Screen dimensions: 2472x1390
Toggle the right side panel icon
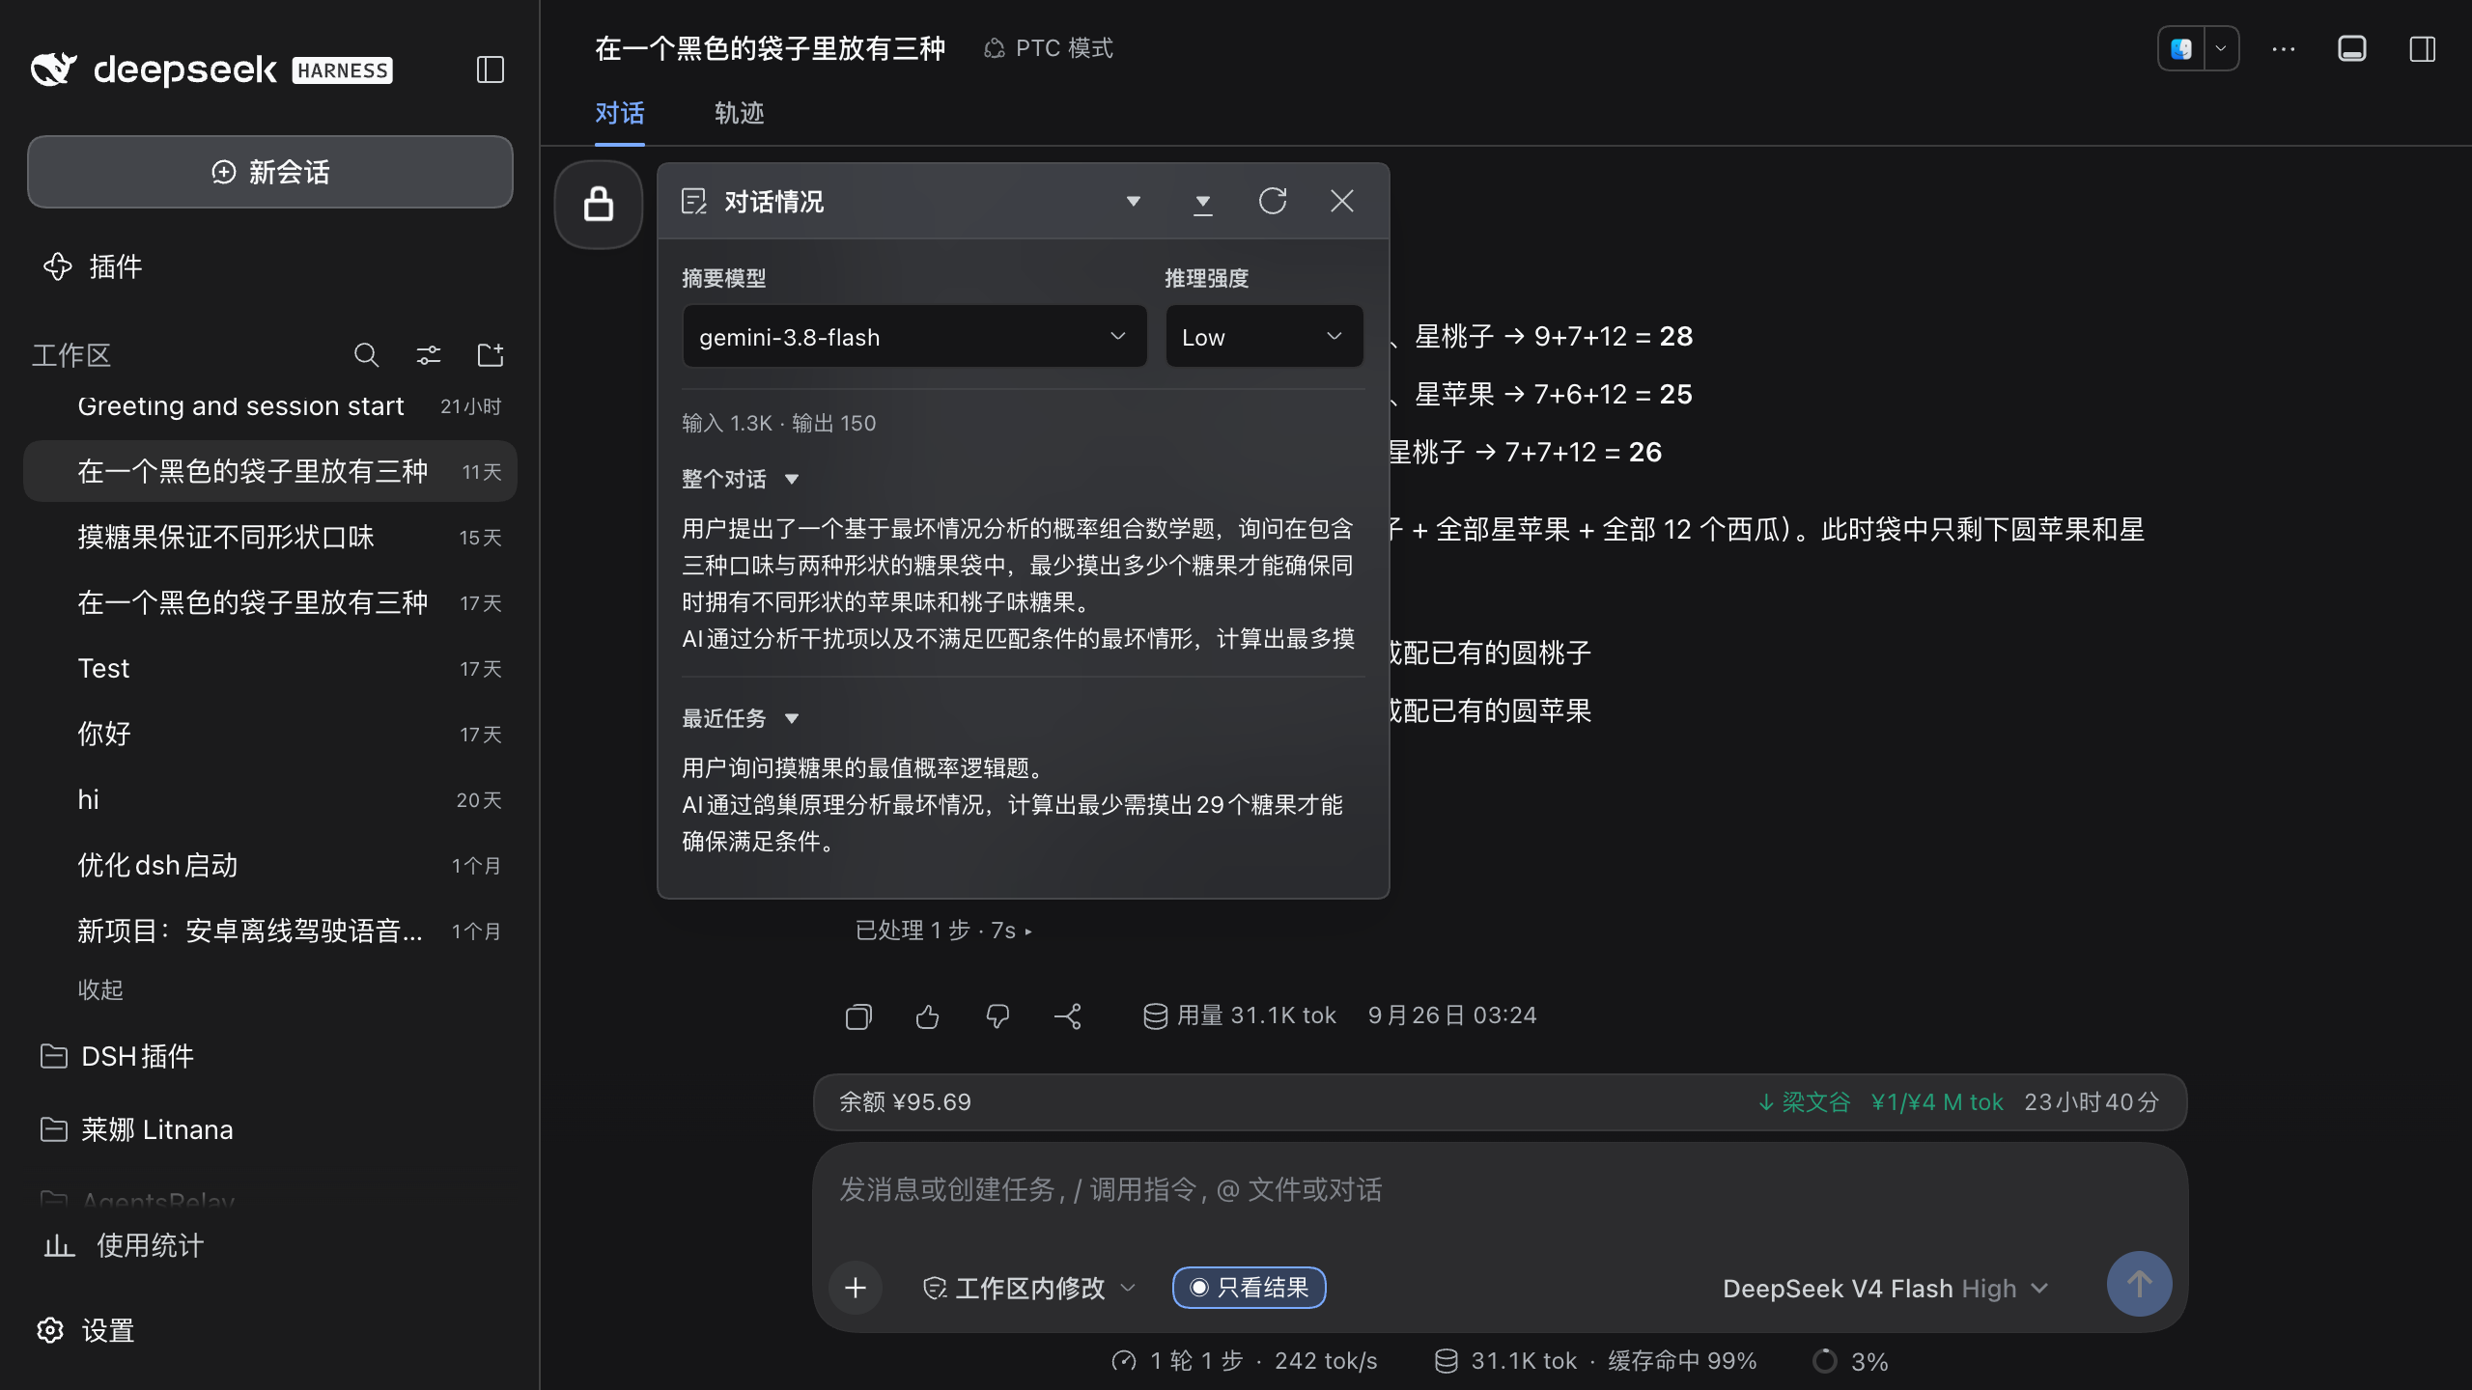point(2423,48)
